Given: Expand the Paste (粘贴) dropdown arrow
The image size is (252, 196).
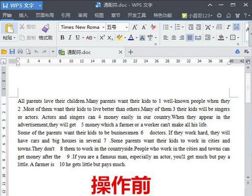Looking at the screenshot, I should point(15,38).
